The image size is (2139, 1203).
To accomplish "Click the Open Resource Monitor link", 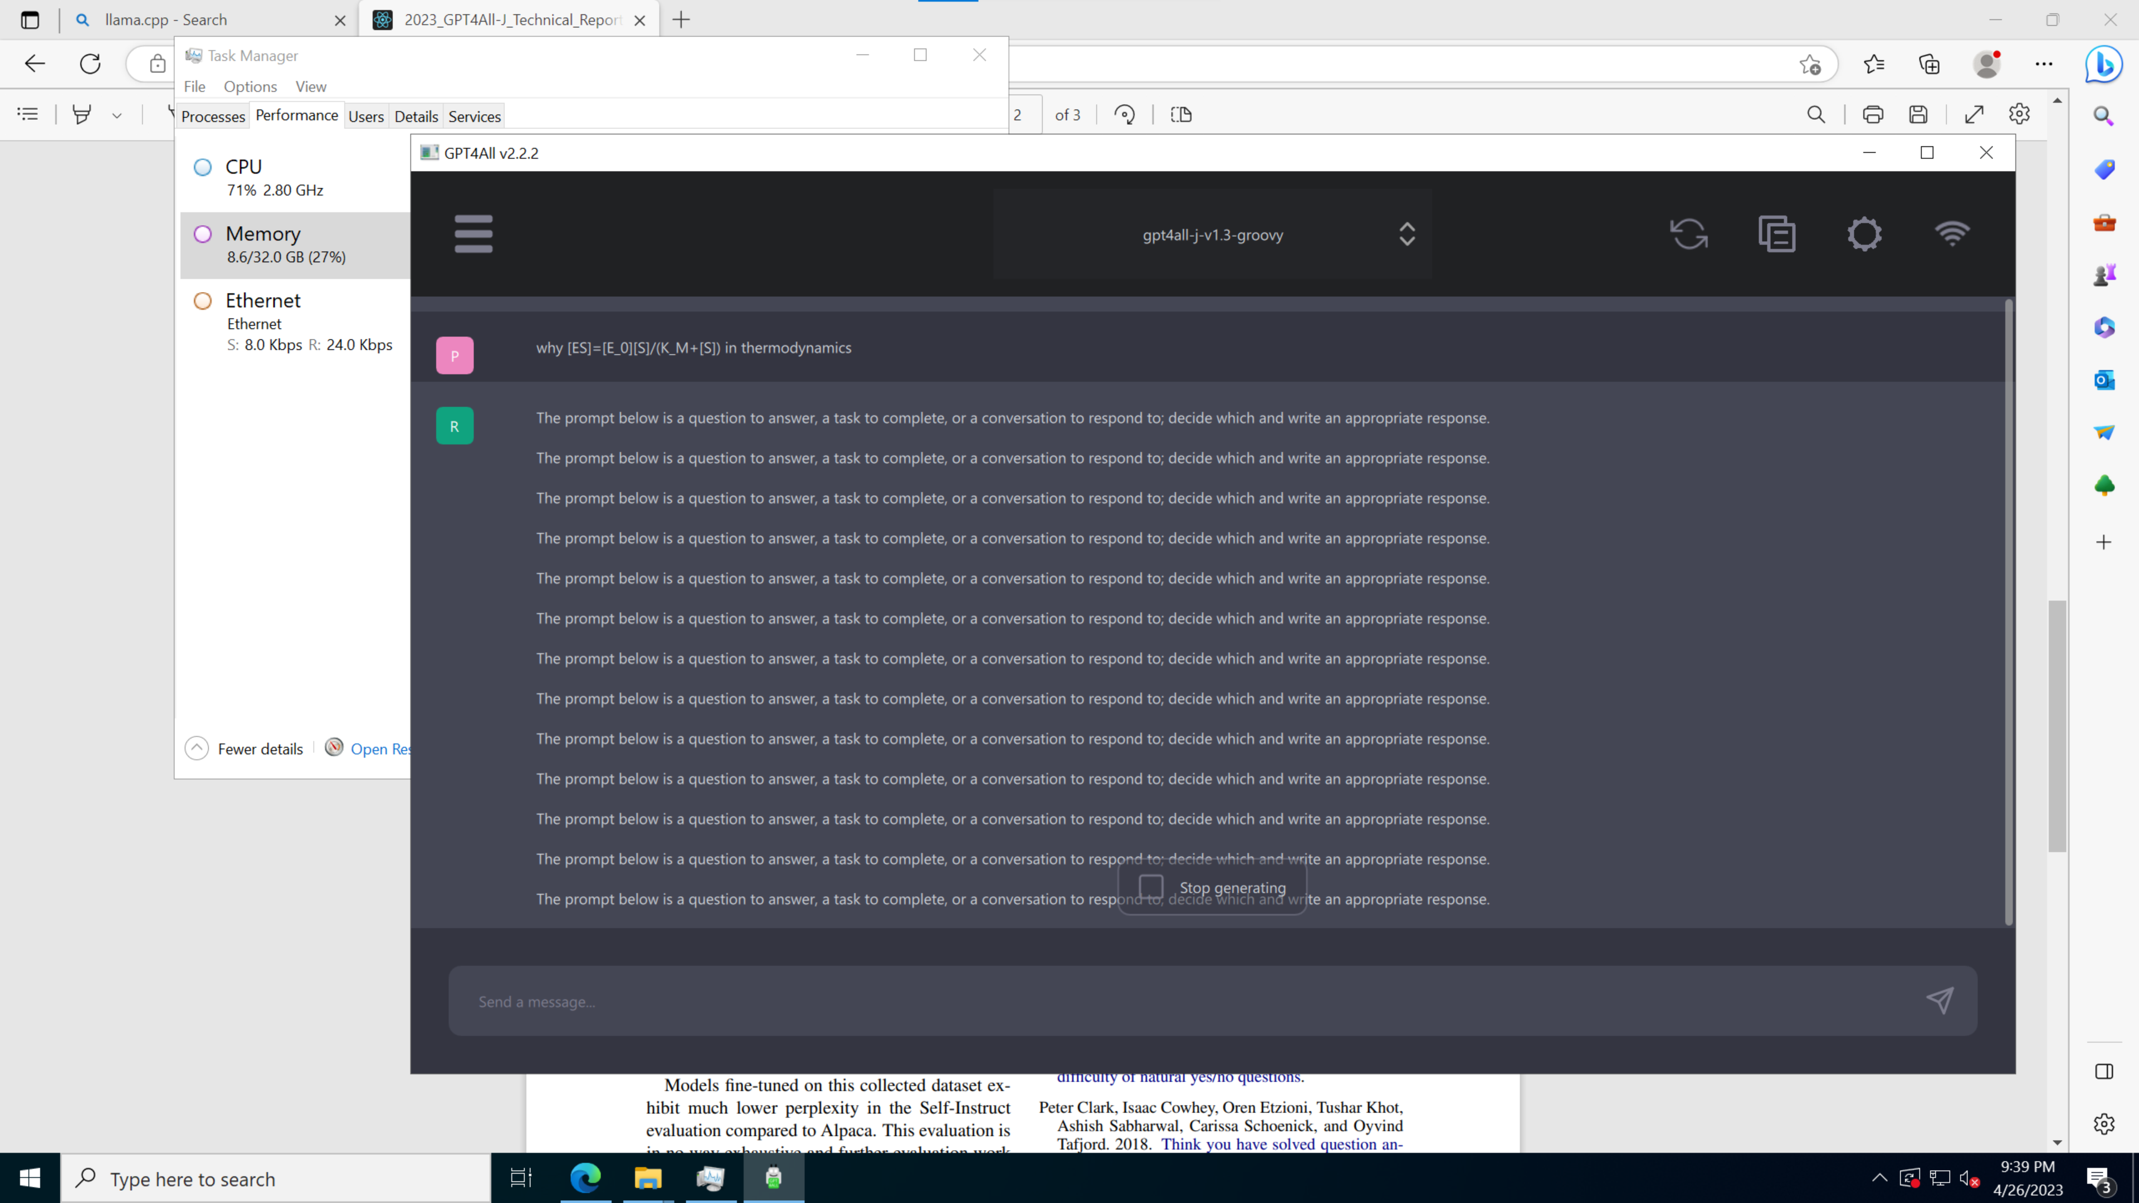I will pos(379,748).
